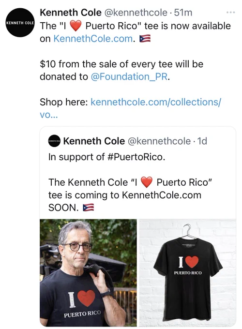Viewport: 242px width, 329px height.
Task: Click the red heart emoji in main tweet
Action: [x=76, y=26]
